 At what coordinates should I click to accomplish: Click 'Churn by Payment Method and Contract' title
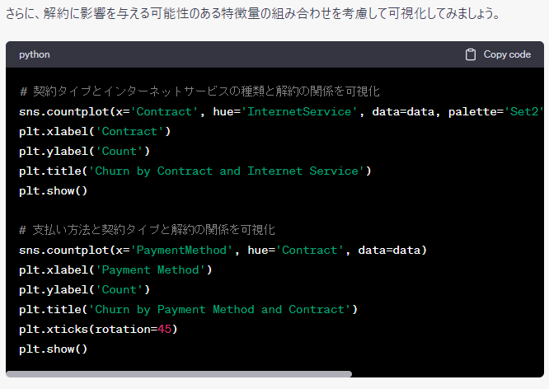click(x=223, y=309)
